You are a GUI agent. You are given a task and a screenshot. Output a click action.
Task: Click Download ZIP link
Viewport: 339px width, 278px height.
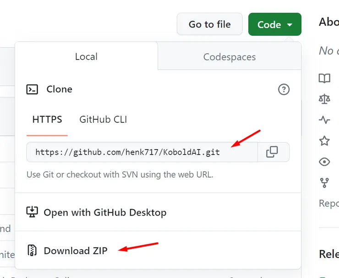(x=75, y=250)
